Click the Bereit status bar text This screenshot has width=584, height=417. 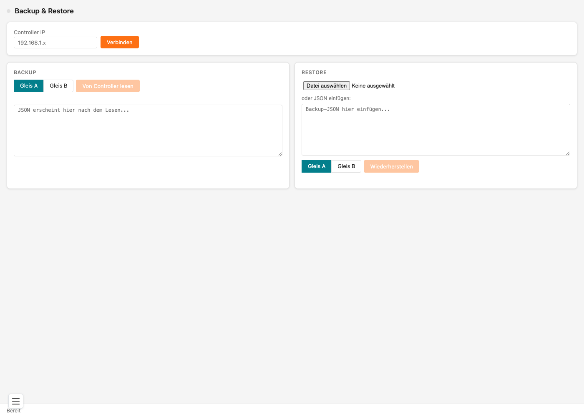coord(14,411)
